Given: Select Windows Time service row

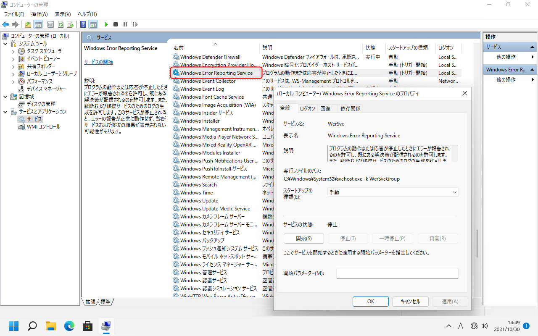Looking at the screenshot, I should tap(196, 193).
